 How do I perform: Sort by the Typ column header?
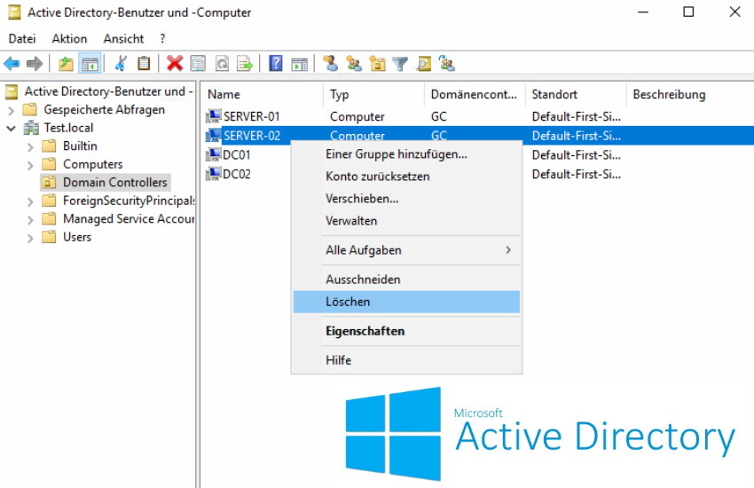(374, 94)
